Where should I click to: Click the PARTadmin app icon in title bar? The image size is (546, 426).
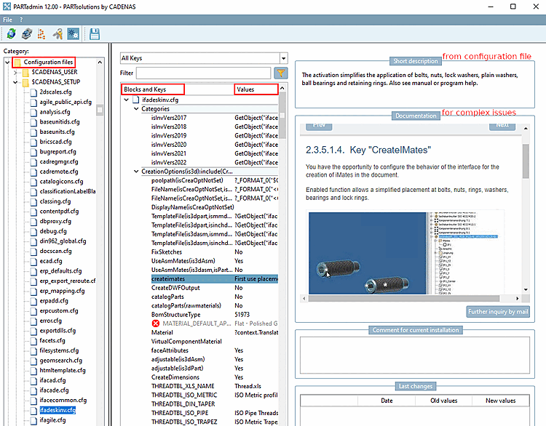coord(7,7)
